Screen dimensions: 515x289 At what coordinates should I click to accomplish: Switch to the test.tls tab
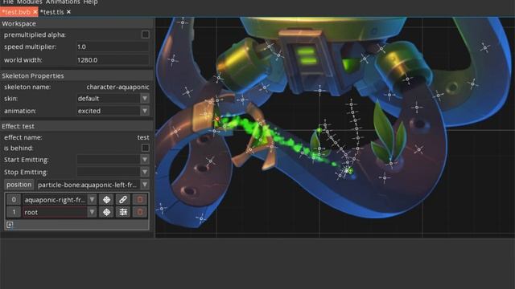pyautogui.click(x=52, y=12)
